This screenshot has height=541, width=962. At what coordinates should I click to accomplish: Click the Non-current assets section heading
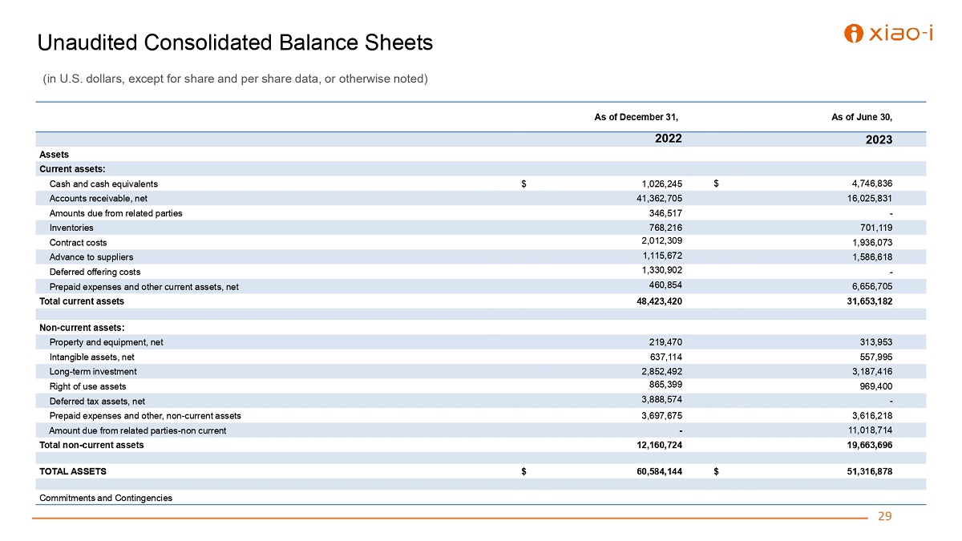(82, 327)
